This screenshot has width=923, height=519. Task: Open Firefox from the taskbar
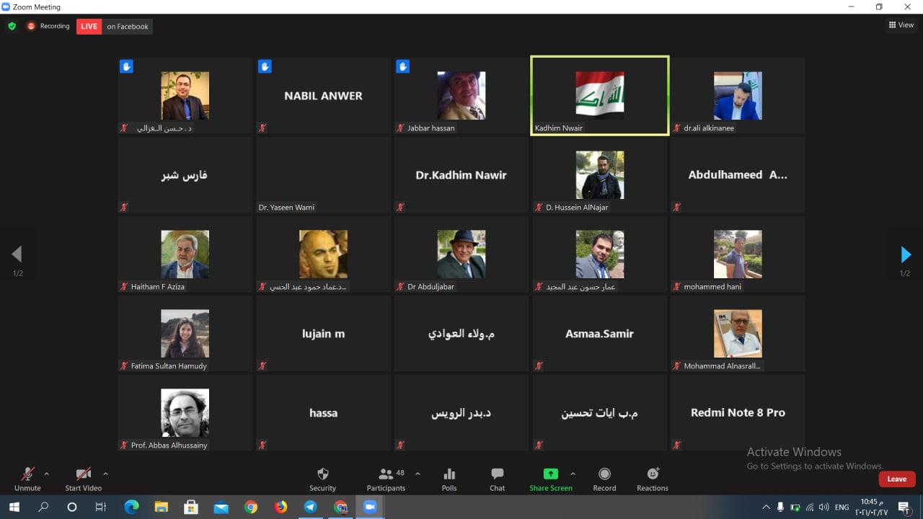pyautogui.click(x=281, y=507)
